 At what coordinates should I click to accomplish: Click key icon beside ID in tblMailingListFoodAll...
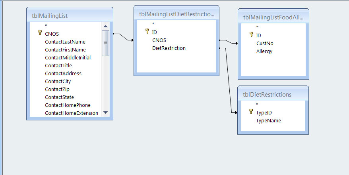click(x=251, y=34)
